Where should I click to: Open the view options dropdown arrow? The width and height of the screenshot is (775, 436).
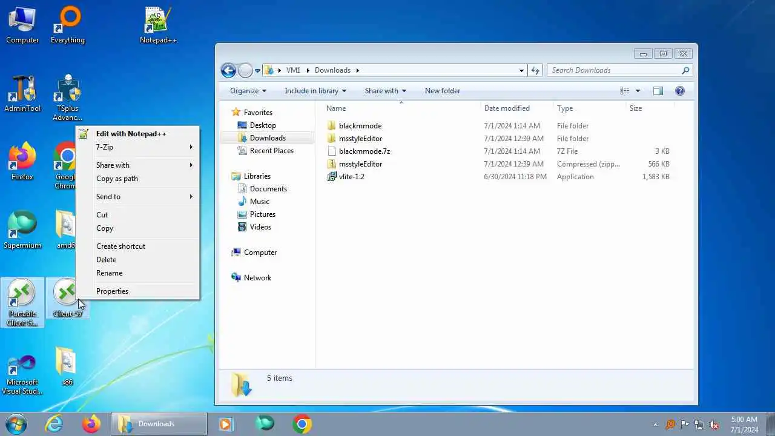coord(638,91)
